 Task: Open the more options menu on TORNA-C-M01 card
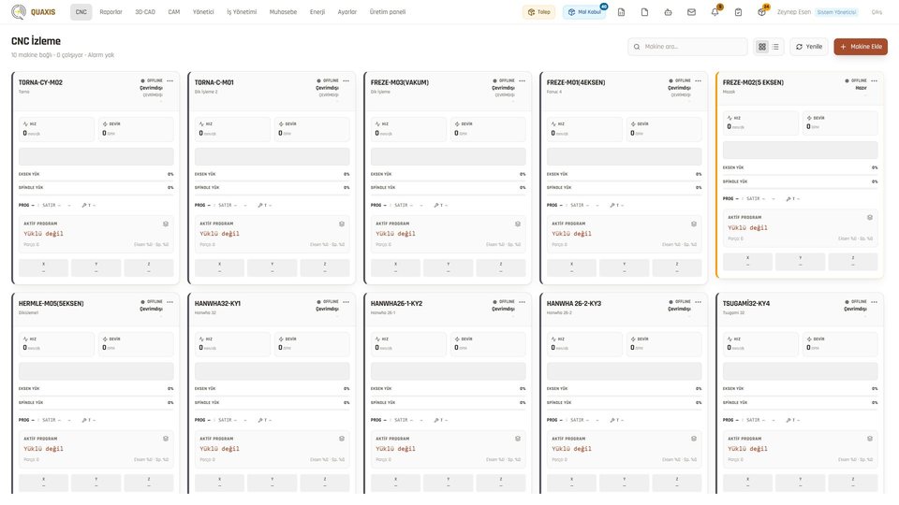click(x=346, y=81)
